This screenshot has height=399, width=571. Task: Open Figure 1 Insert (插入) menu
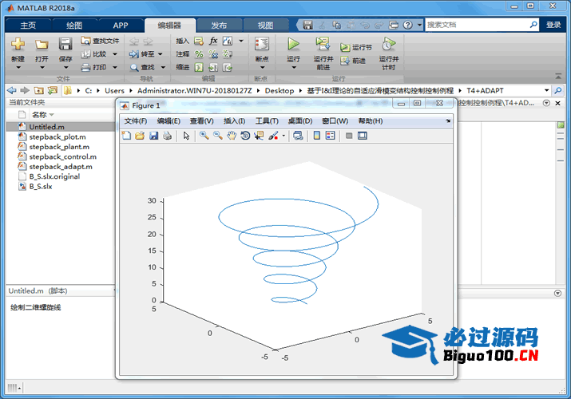pyautogui.click(x=234, y=121)
